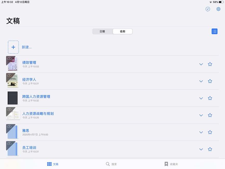Expand options chevron for 经济学人
Screen dimensions: 225x169
201,81
